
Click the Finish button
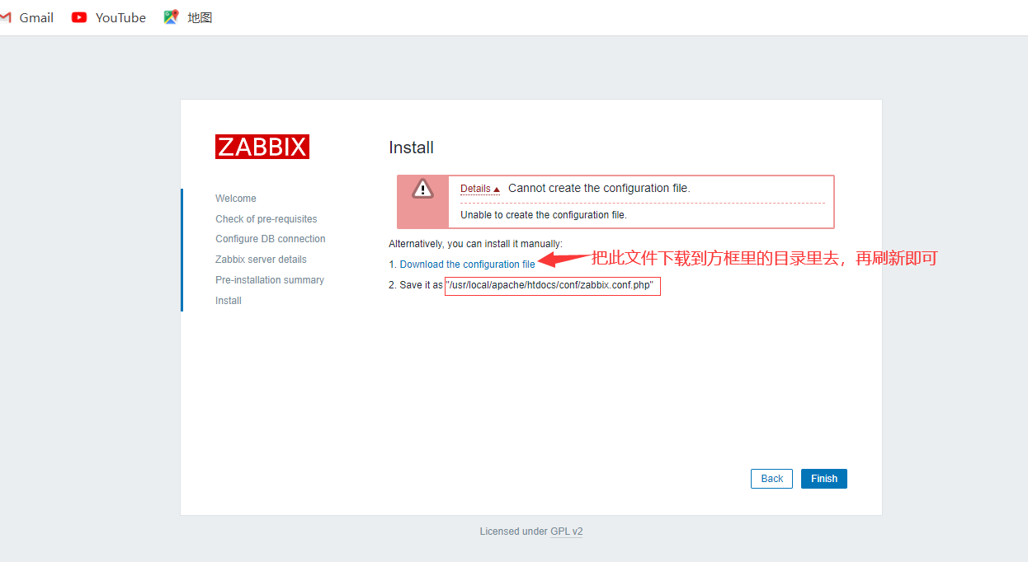coord(824,479)
